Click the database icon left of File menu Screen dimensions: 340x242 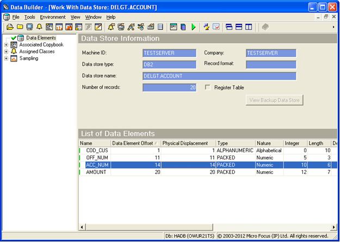tap(7, 17)
